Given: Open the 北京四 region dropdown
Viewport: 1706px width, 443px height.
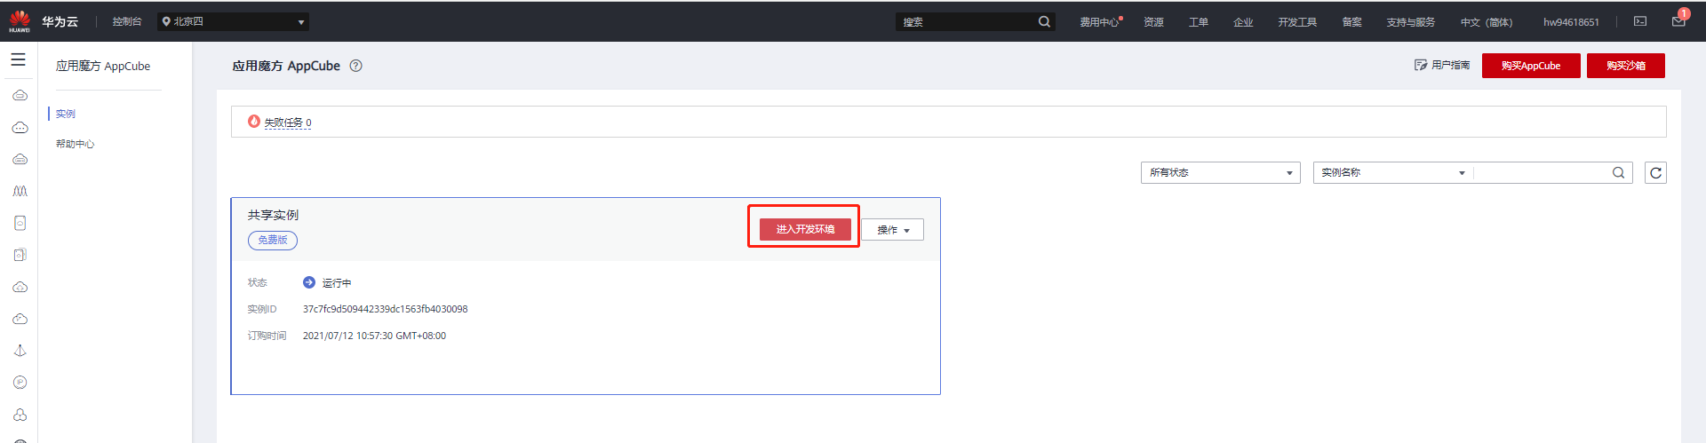Looking at the screenshot, I should [234, 21].
